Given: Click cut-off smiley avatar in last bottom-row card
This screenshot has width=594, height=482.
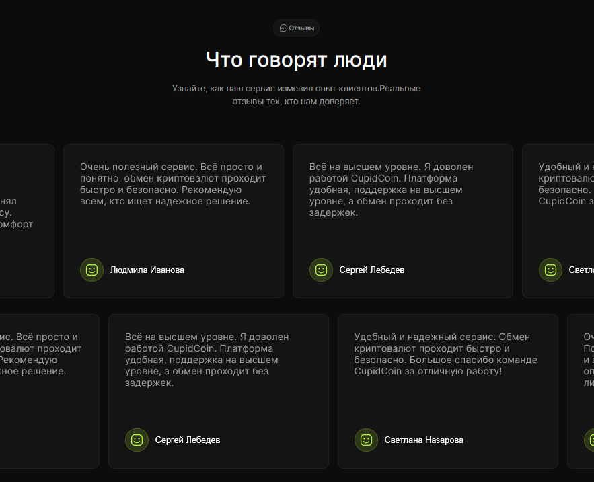Looking at the screenshot, I should click(589, 440).
